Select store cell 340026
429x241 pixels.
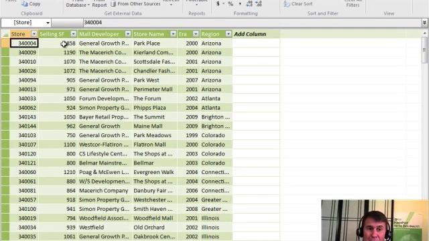tap(24, 71)
